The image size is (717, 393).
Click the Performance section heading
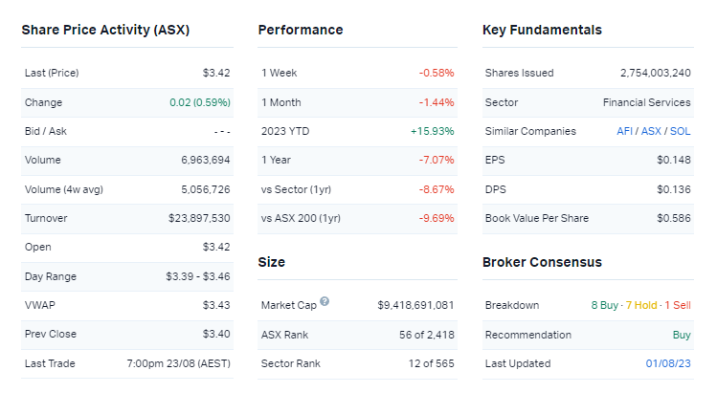pos(300,30)
